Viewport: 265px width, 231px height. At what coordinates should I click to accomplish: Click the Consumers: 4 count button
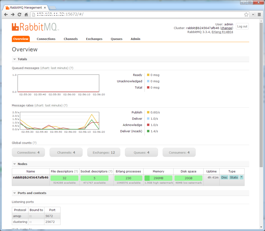(179, 153)
